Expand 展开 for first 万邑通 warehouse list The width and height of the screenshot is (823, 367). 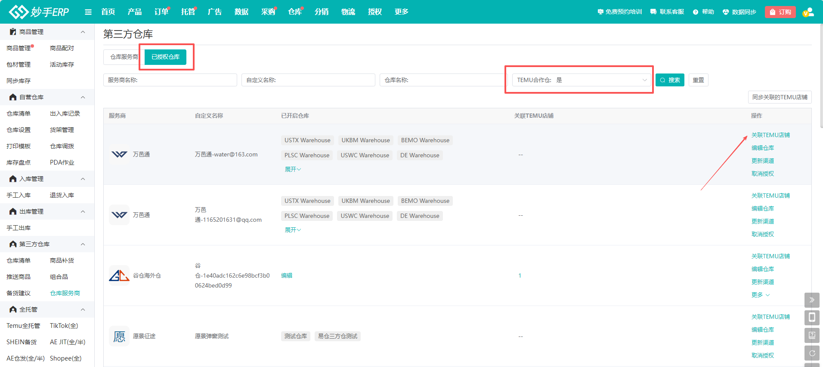293,169
